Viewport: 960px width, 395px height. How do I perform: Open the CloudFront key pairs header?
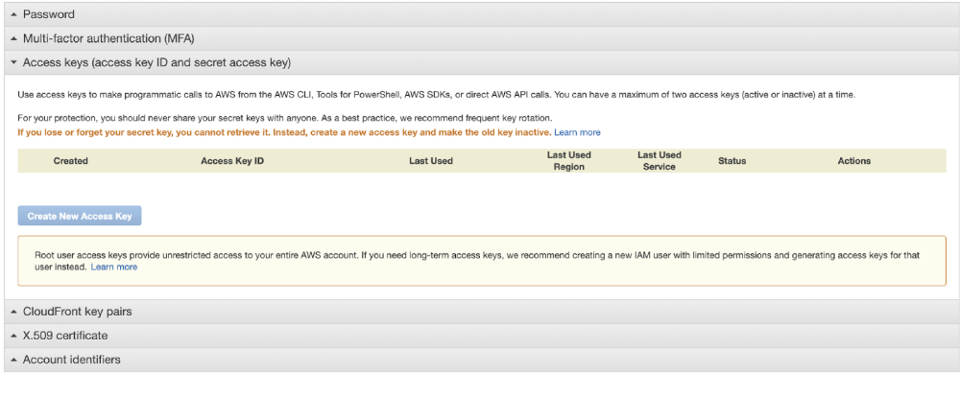pyautogui.click(x=480, y=312)
